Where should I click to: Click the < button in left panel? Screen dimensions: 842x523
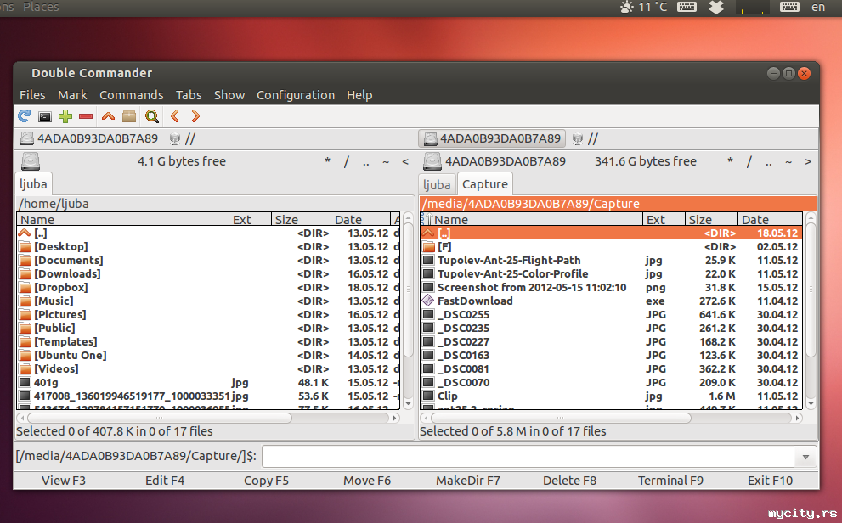(x=405, y=161)
